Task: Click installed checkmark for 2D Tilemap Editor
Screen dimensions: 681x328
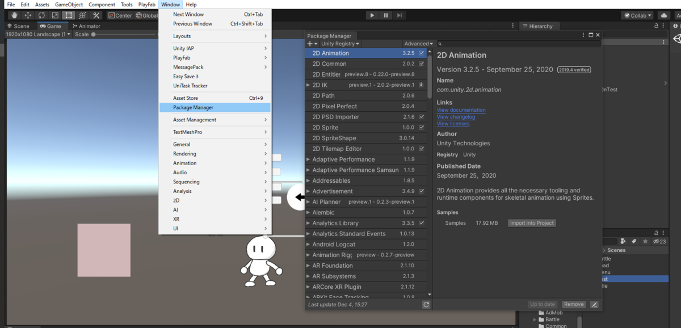Action: click(x=421, y=149)
